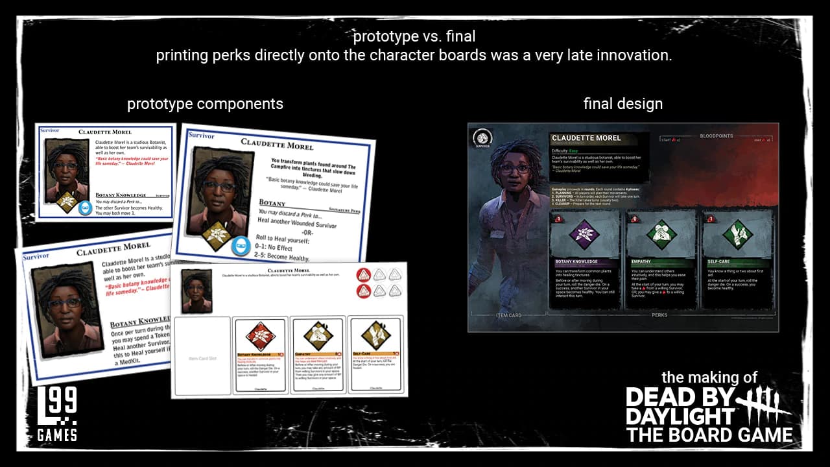
Task: Click the 'PERKS' label on the final board
Action: (x=659, y=315)
